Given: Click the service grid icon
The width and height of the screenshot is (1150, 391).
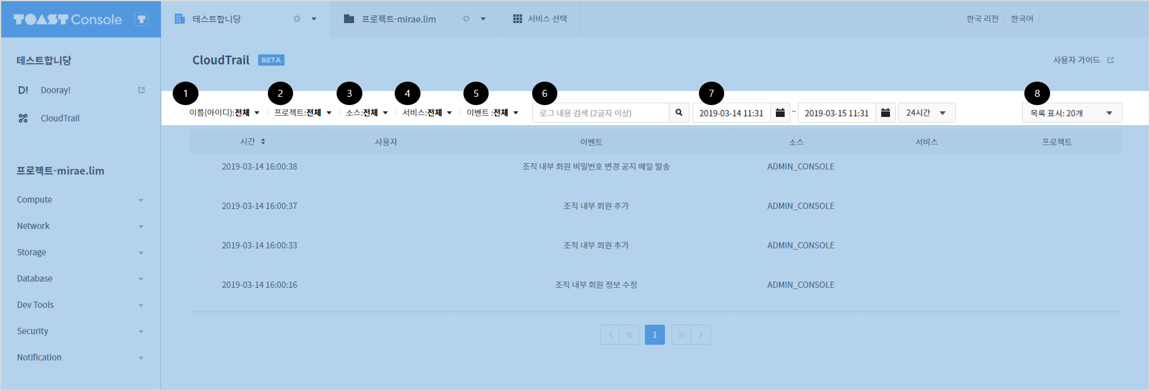Looking at the screenshot, I should click(x=517, y=19).
